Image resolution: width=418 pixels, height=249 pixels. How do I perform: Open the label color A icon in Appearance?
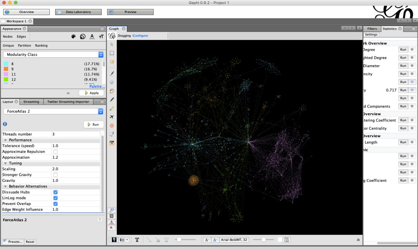click(x=92, y=36)
